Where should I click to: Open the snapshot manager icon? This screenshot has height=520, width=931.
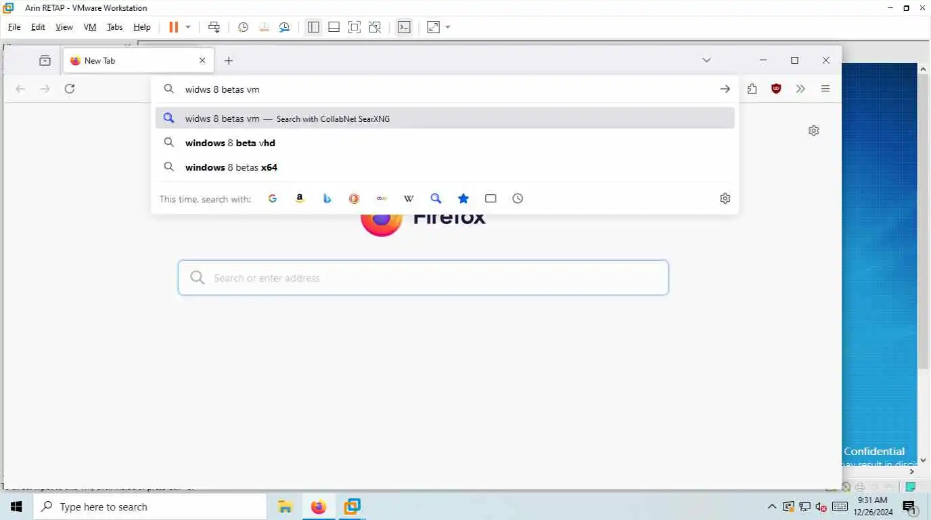point(285,27)
